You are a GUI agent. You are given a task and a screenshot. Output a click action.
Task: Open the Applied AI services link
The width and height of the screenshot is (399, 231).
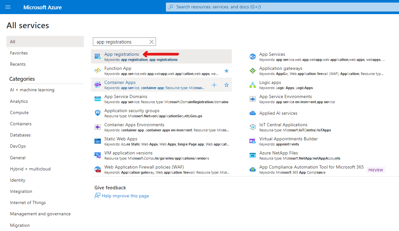click(278, 113)
